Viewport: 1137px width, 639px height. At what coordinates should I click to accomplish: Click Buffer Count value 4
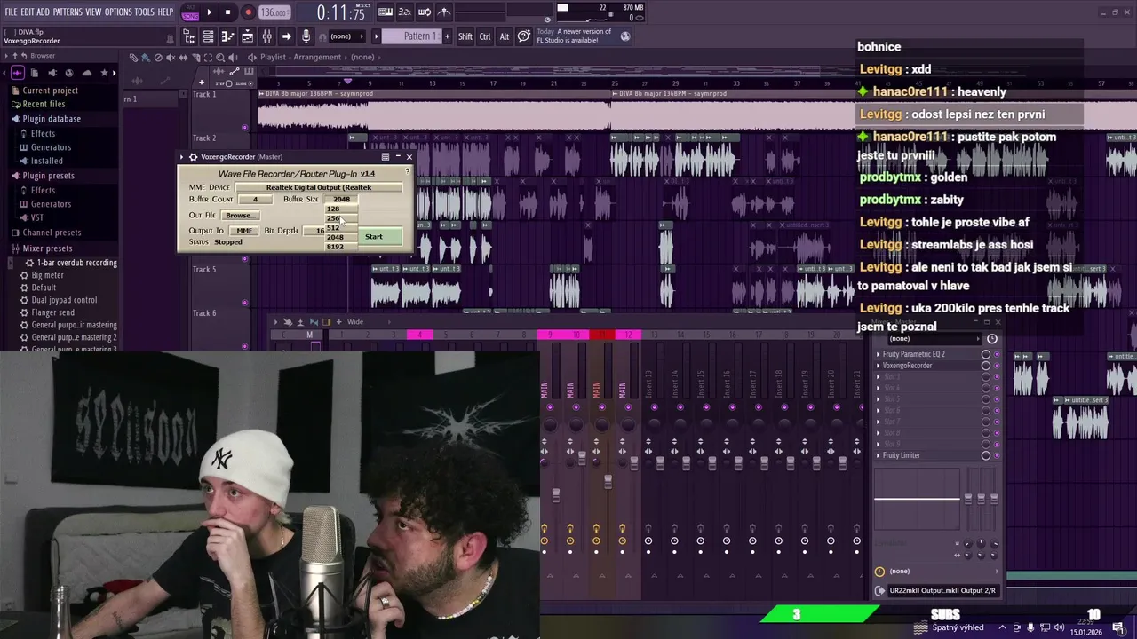(255, 199)
